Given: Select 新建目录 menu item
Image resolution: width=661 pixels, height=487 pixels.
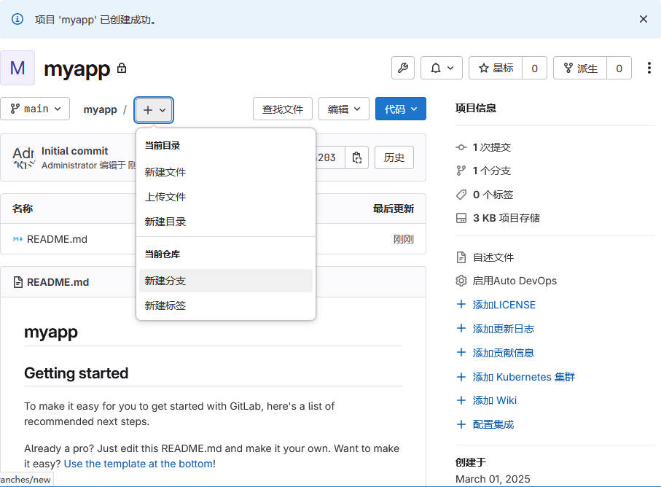Looking at the screenshot, I should coord(165,222).
